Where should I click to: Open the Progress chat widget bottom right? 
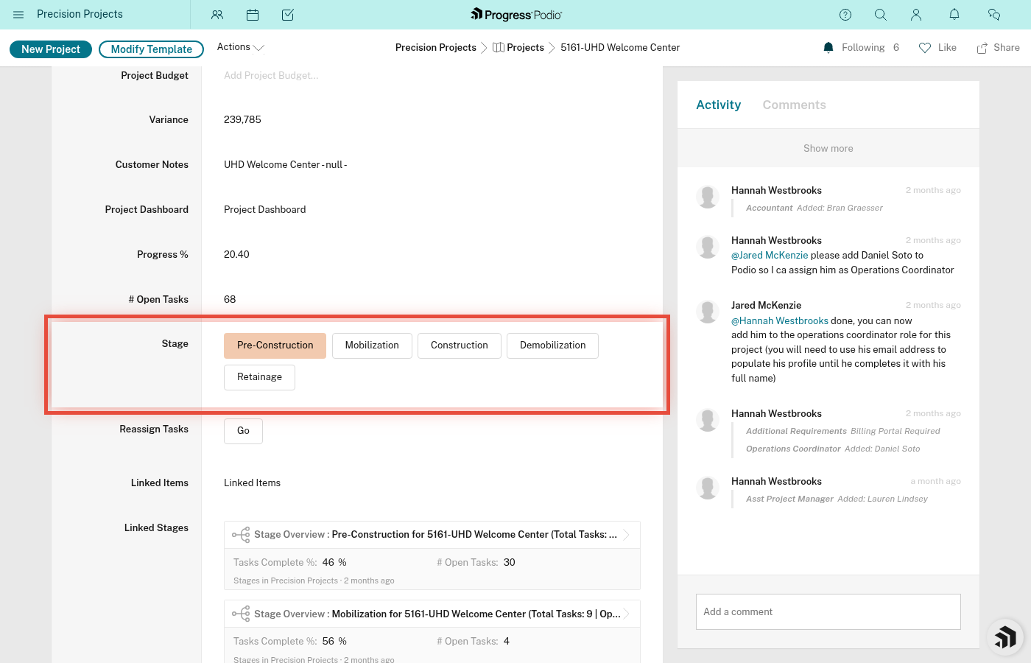point(1005,636)
